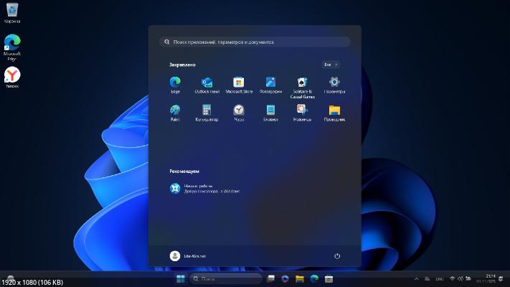Click the power button in Start menu

pos(337,256)
